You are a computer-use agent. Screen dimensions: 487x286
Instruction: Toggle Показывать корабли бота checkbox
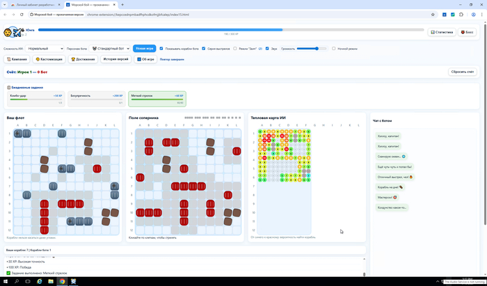[x=161, y=49]
